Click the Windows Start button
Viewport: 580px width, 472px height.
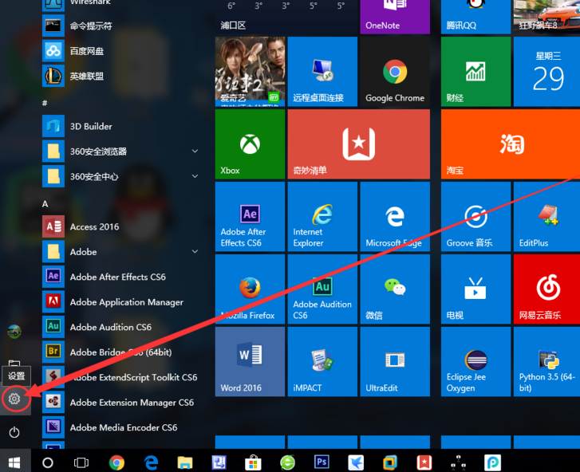point(15,462)
